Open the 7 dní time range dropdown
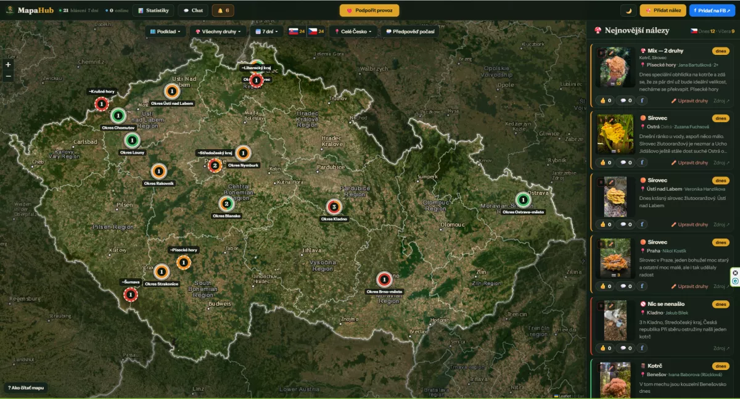The image size is (740, 399). click(266, 31)
